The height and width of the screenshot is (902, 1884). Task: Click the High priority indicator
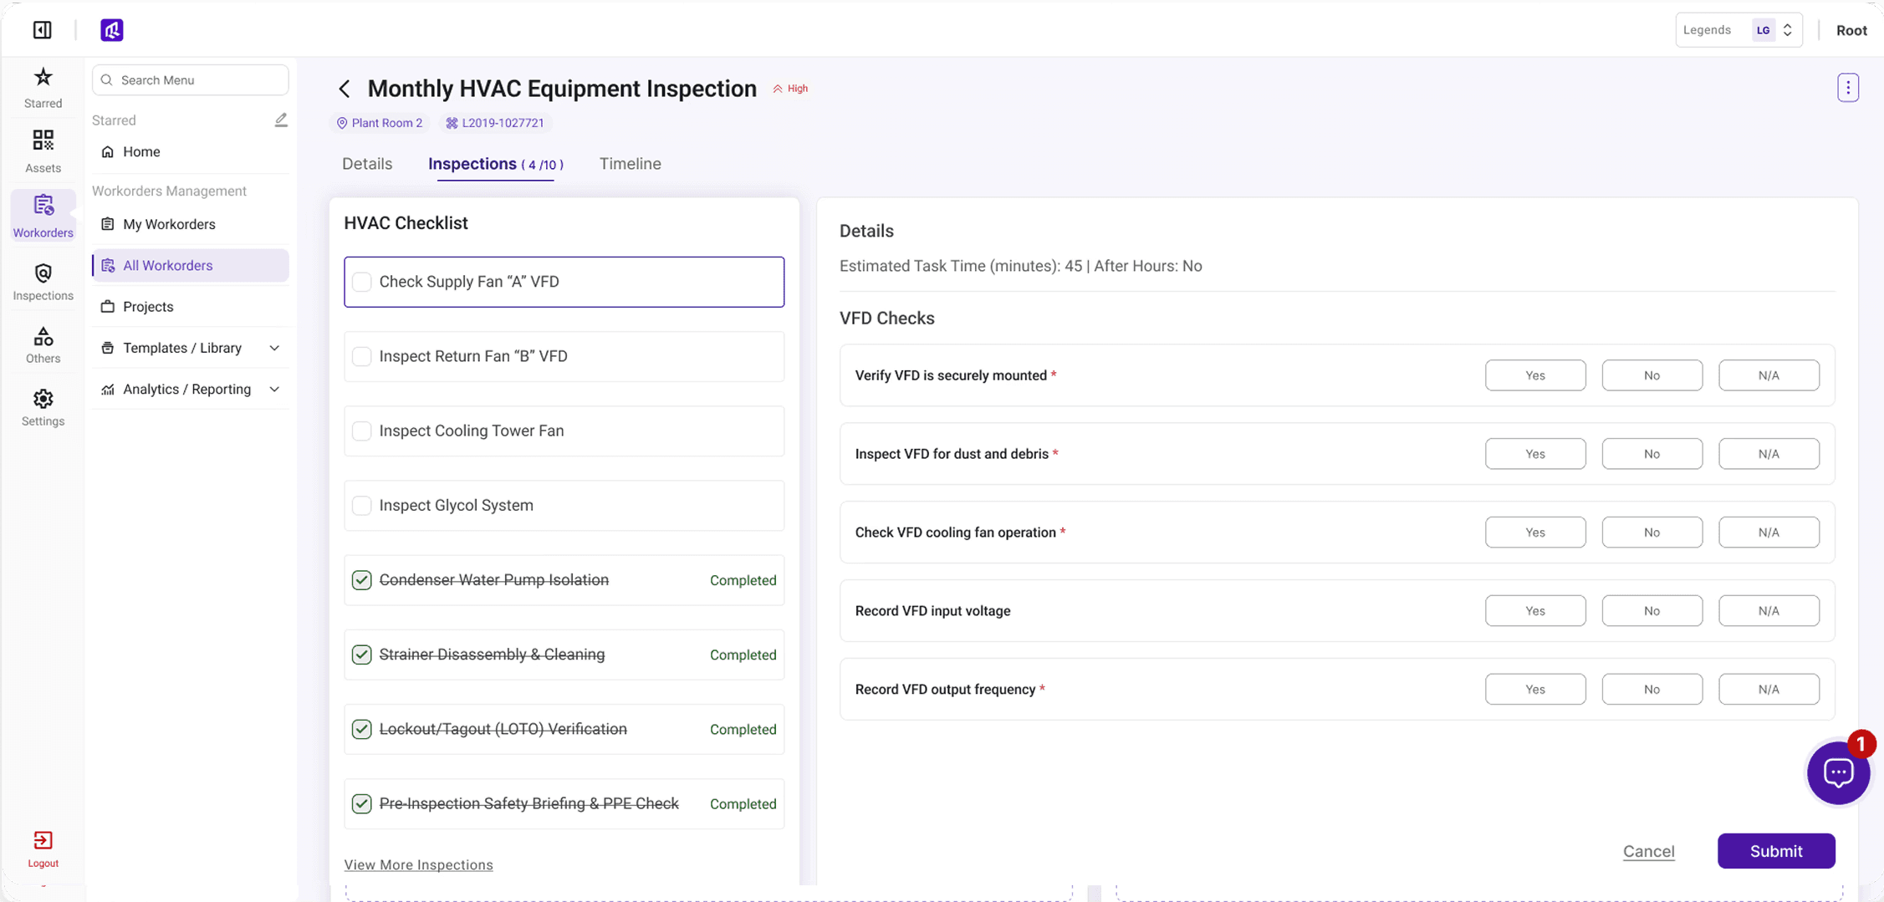(x=790, y=89)
